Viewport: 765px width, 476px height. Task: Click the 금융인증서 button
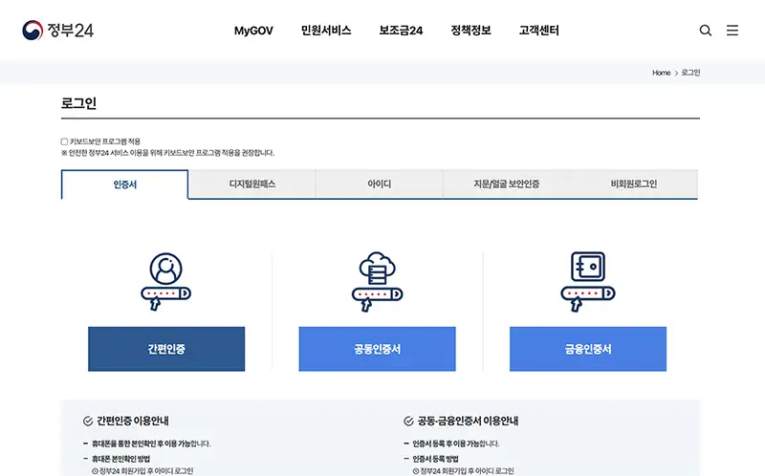[x=588, y=349]
